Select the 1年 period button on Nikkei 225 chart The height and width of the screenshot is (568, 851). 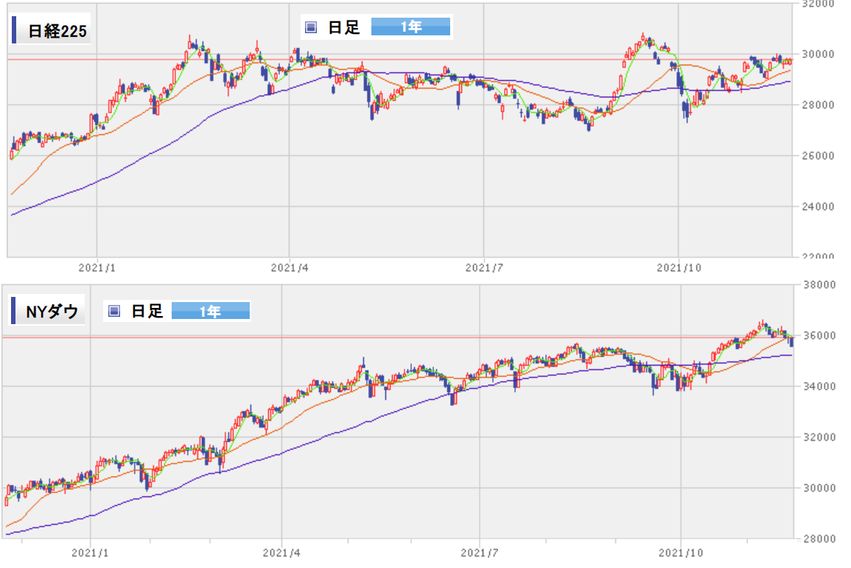click(x=411, y=27)
